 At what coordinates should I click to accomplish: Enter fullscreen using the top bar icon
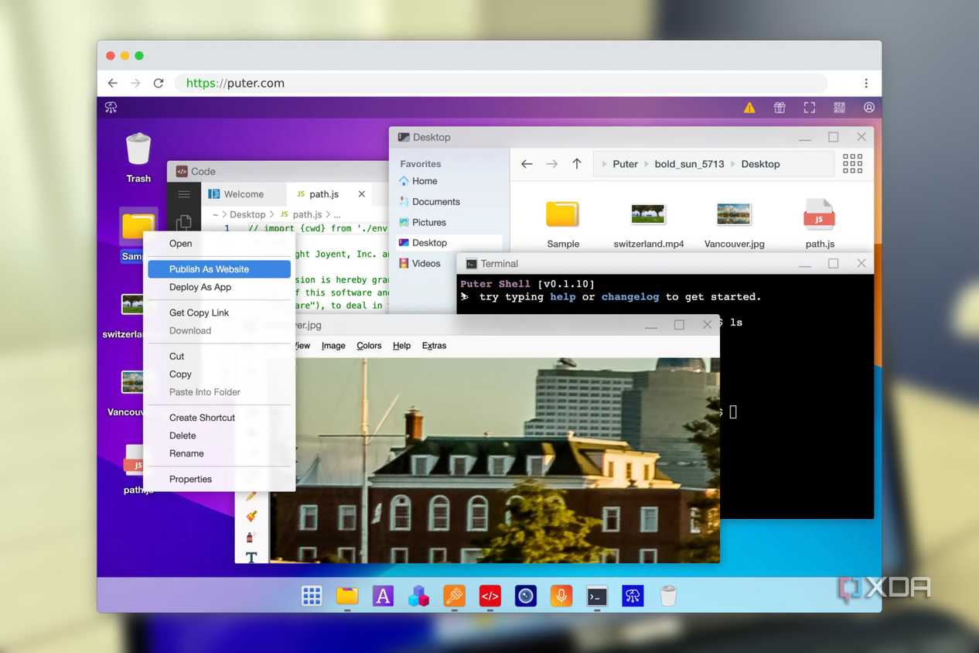(x=810, y=108)
